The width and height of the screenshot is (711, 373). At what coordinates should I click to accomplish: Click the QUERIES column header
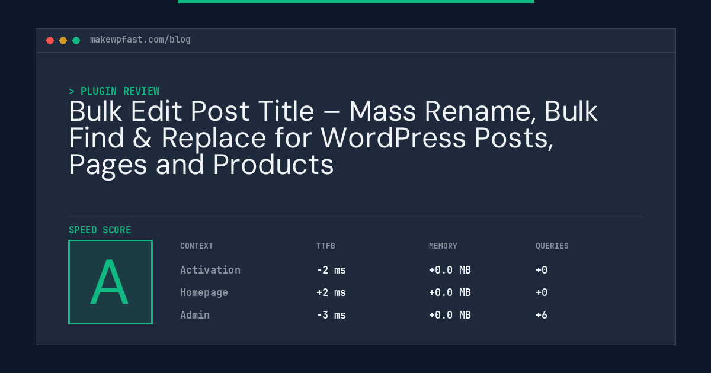click(552, 246)
